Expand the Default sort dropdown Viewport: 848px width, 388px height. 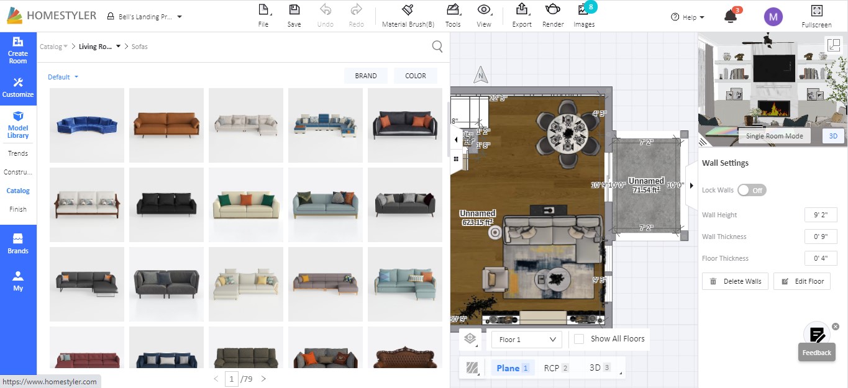point(63,77)
